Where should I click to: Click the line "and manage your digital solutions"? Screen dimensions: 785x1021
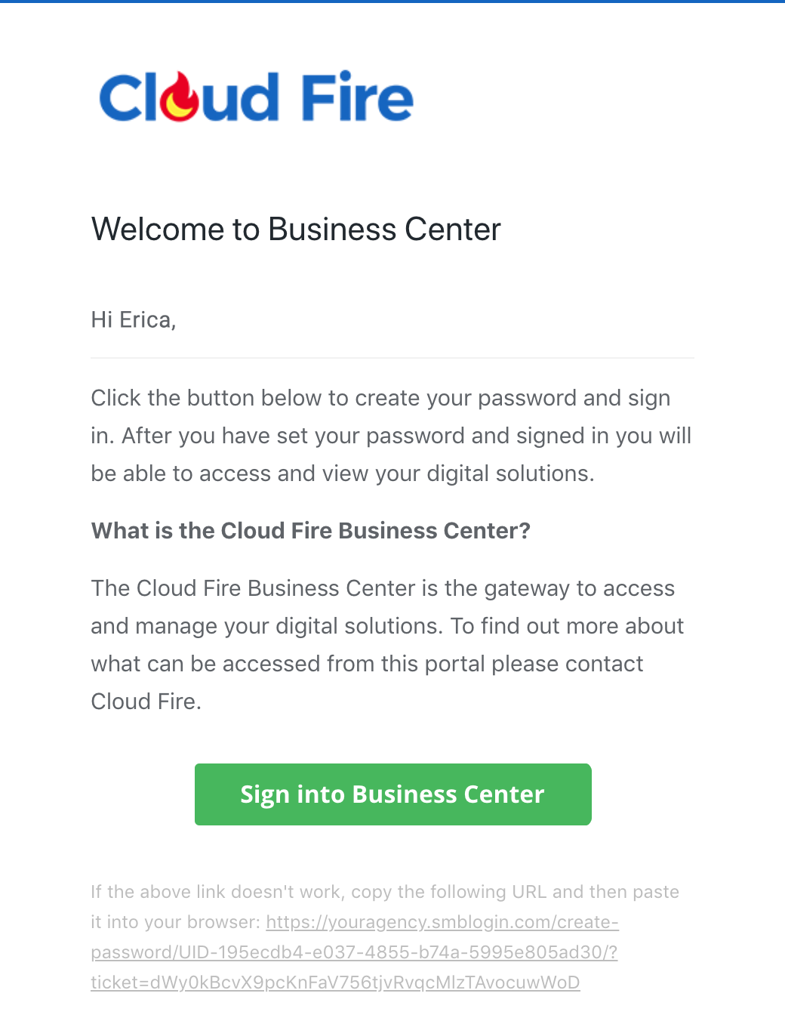point(387,627)
